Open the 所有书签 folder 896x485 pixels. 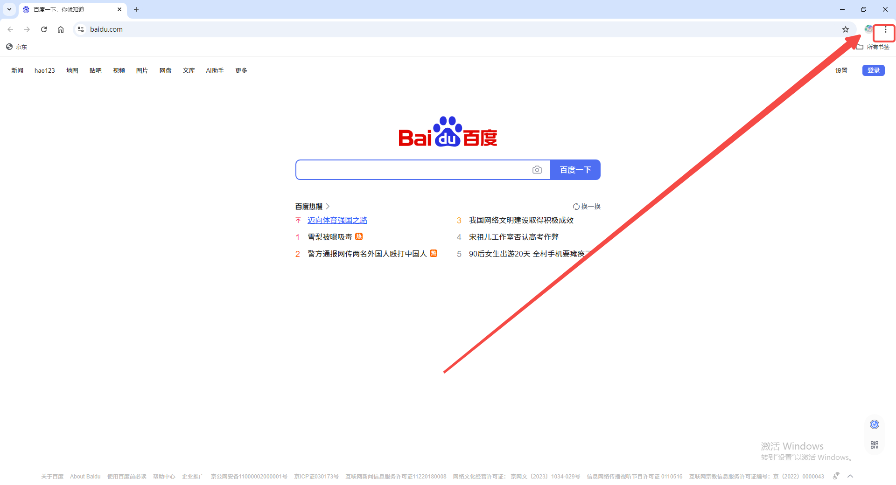coord(873,47)
